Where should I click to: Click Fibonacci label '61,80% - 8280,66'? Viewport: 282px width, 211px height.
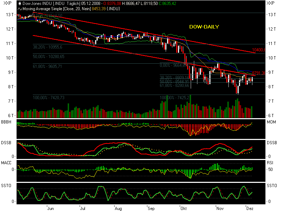174,85
